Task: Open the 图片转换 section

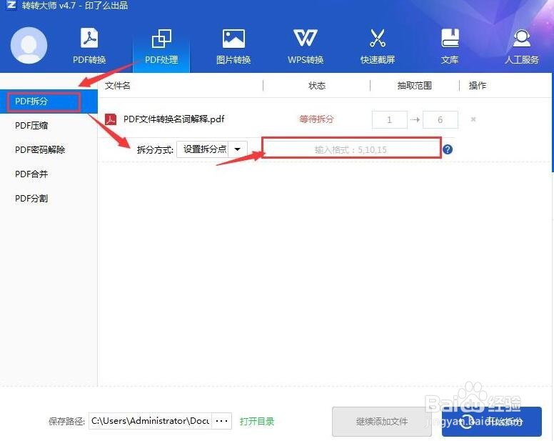Action: click(x=233, y=46)
